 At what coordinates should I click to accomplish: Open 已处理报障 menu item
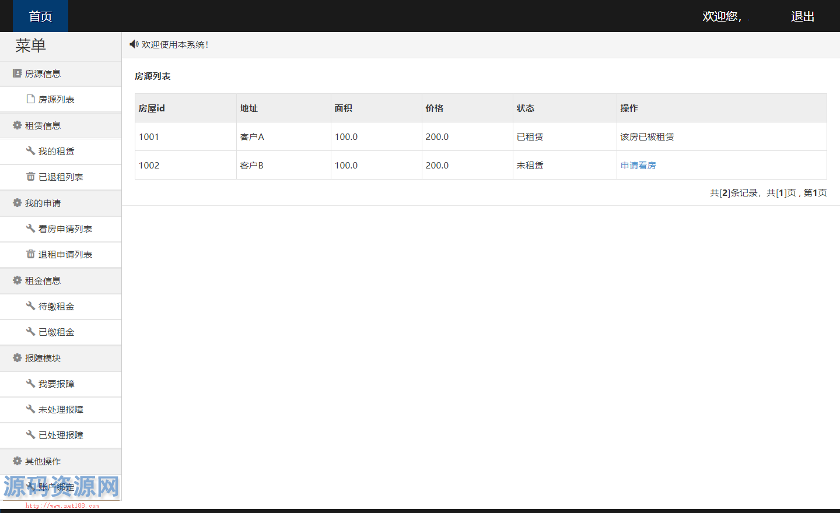click(61, 435)
